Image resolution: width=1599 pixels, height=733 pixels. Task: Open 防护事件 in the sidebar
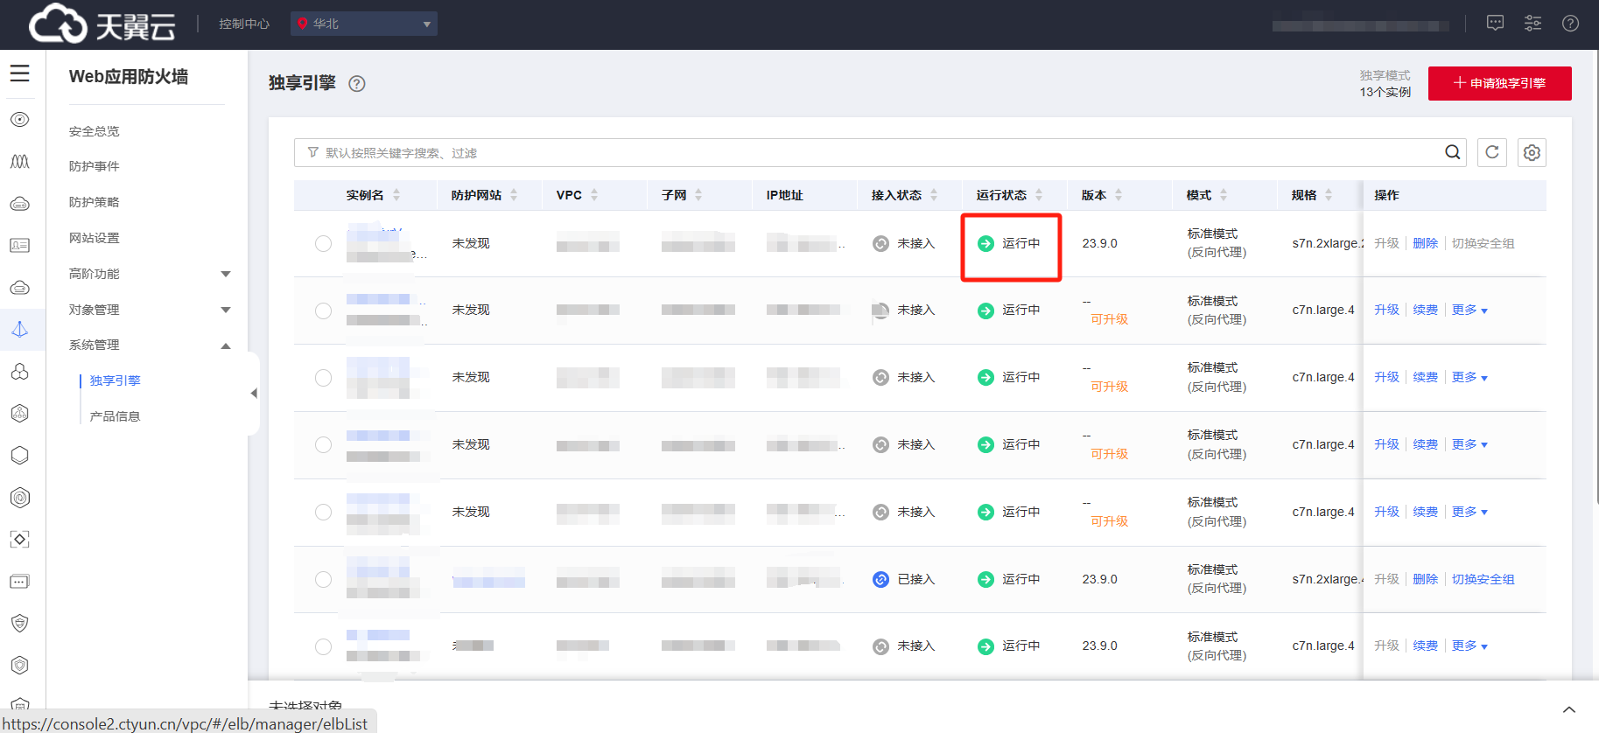point(95,166)
